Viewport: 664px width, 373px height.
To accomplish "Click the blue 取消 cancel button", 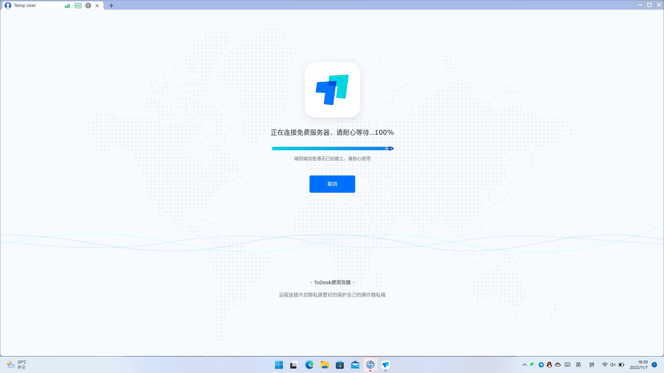I will point(332,184).
